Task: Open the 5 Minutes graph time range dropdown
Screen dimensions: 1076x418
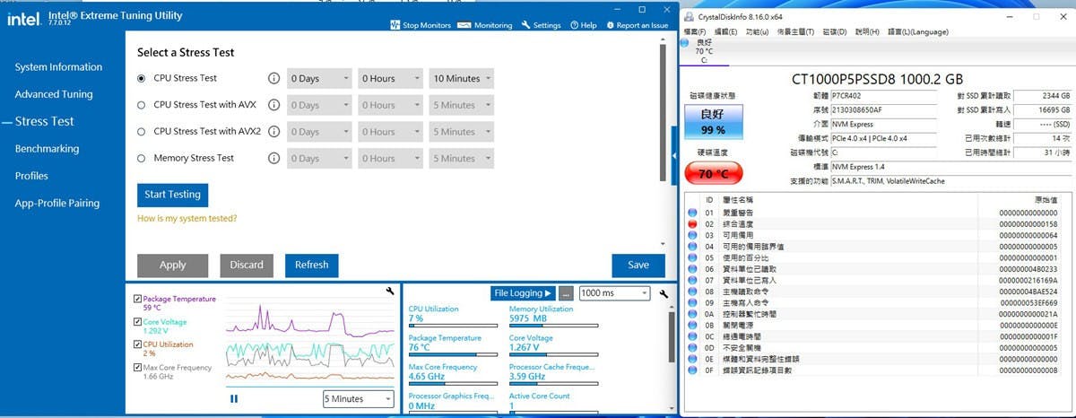Action: pyautogui.click(x=358, y=399)
